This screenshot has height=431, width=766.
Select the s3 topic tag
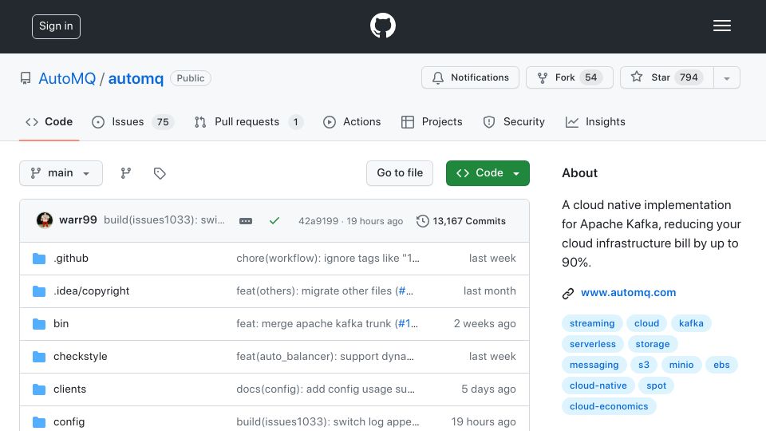pyautogui.click(x=644, y=365)
